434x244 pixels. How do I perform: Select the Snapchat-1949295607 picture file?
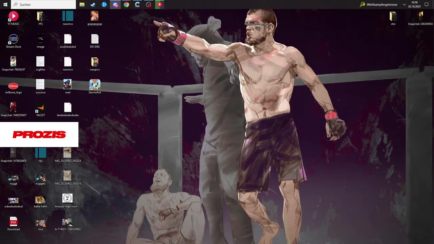click(x=13, y=109)
